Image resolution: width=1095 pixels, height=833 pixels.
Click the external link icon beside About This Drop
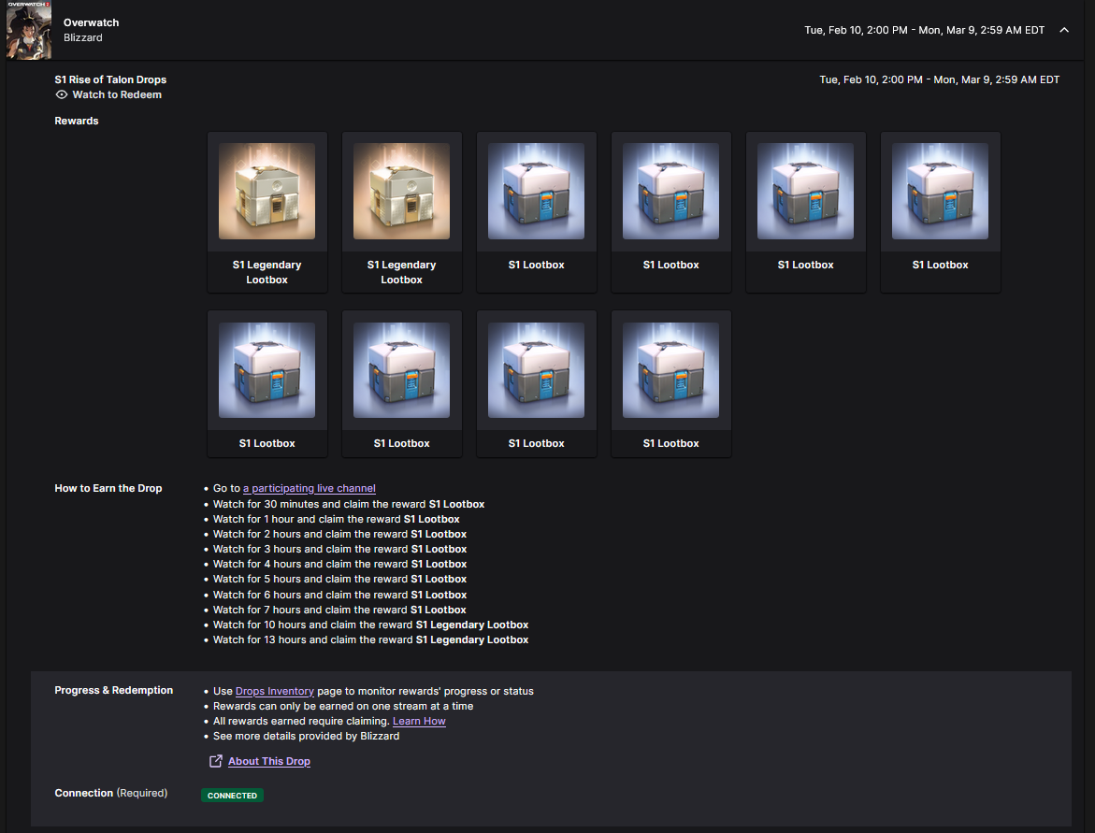(x=216, y=761)
